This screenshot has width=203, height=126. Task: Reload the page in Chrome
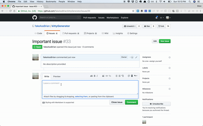click(10, 11)
